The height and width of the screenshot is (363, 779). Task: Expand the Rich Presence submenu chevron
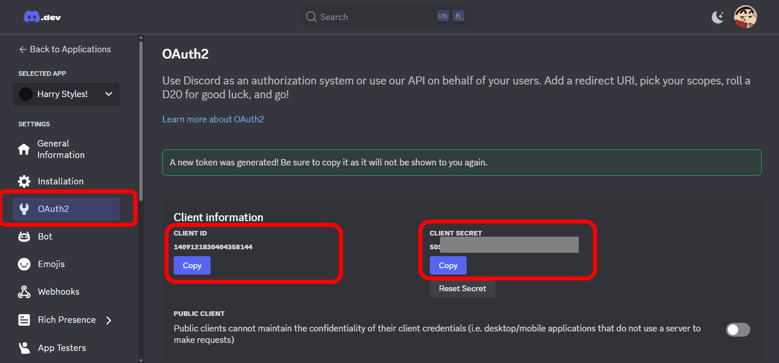pos(109,320)
